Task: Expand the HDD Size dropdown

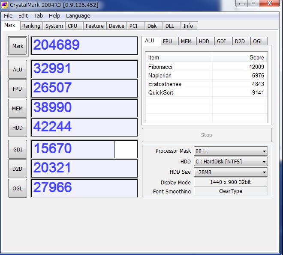Action: click(231, 172)
